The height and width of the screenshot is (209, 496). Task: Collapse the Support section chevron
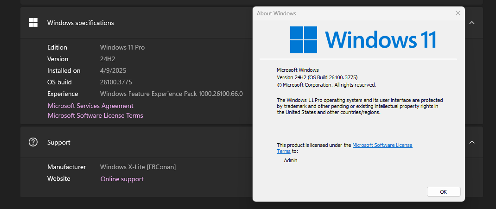coord(471,142)
